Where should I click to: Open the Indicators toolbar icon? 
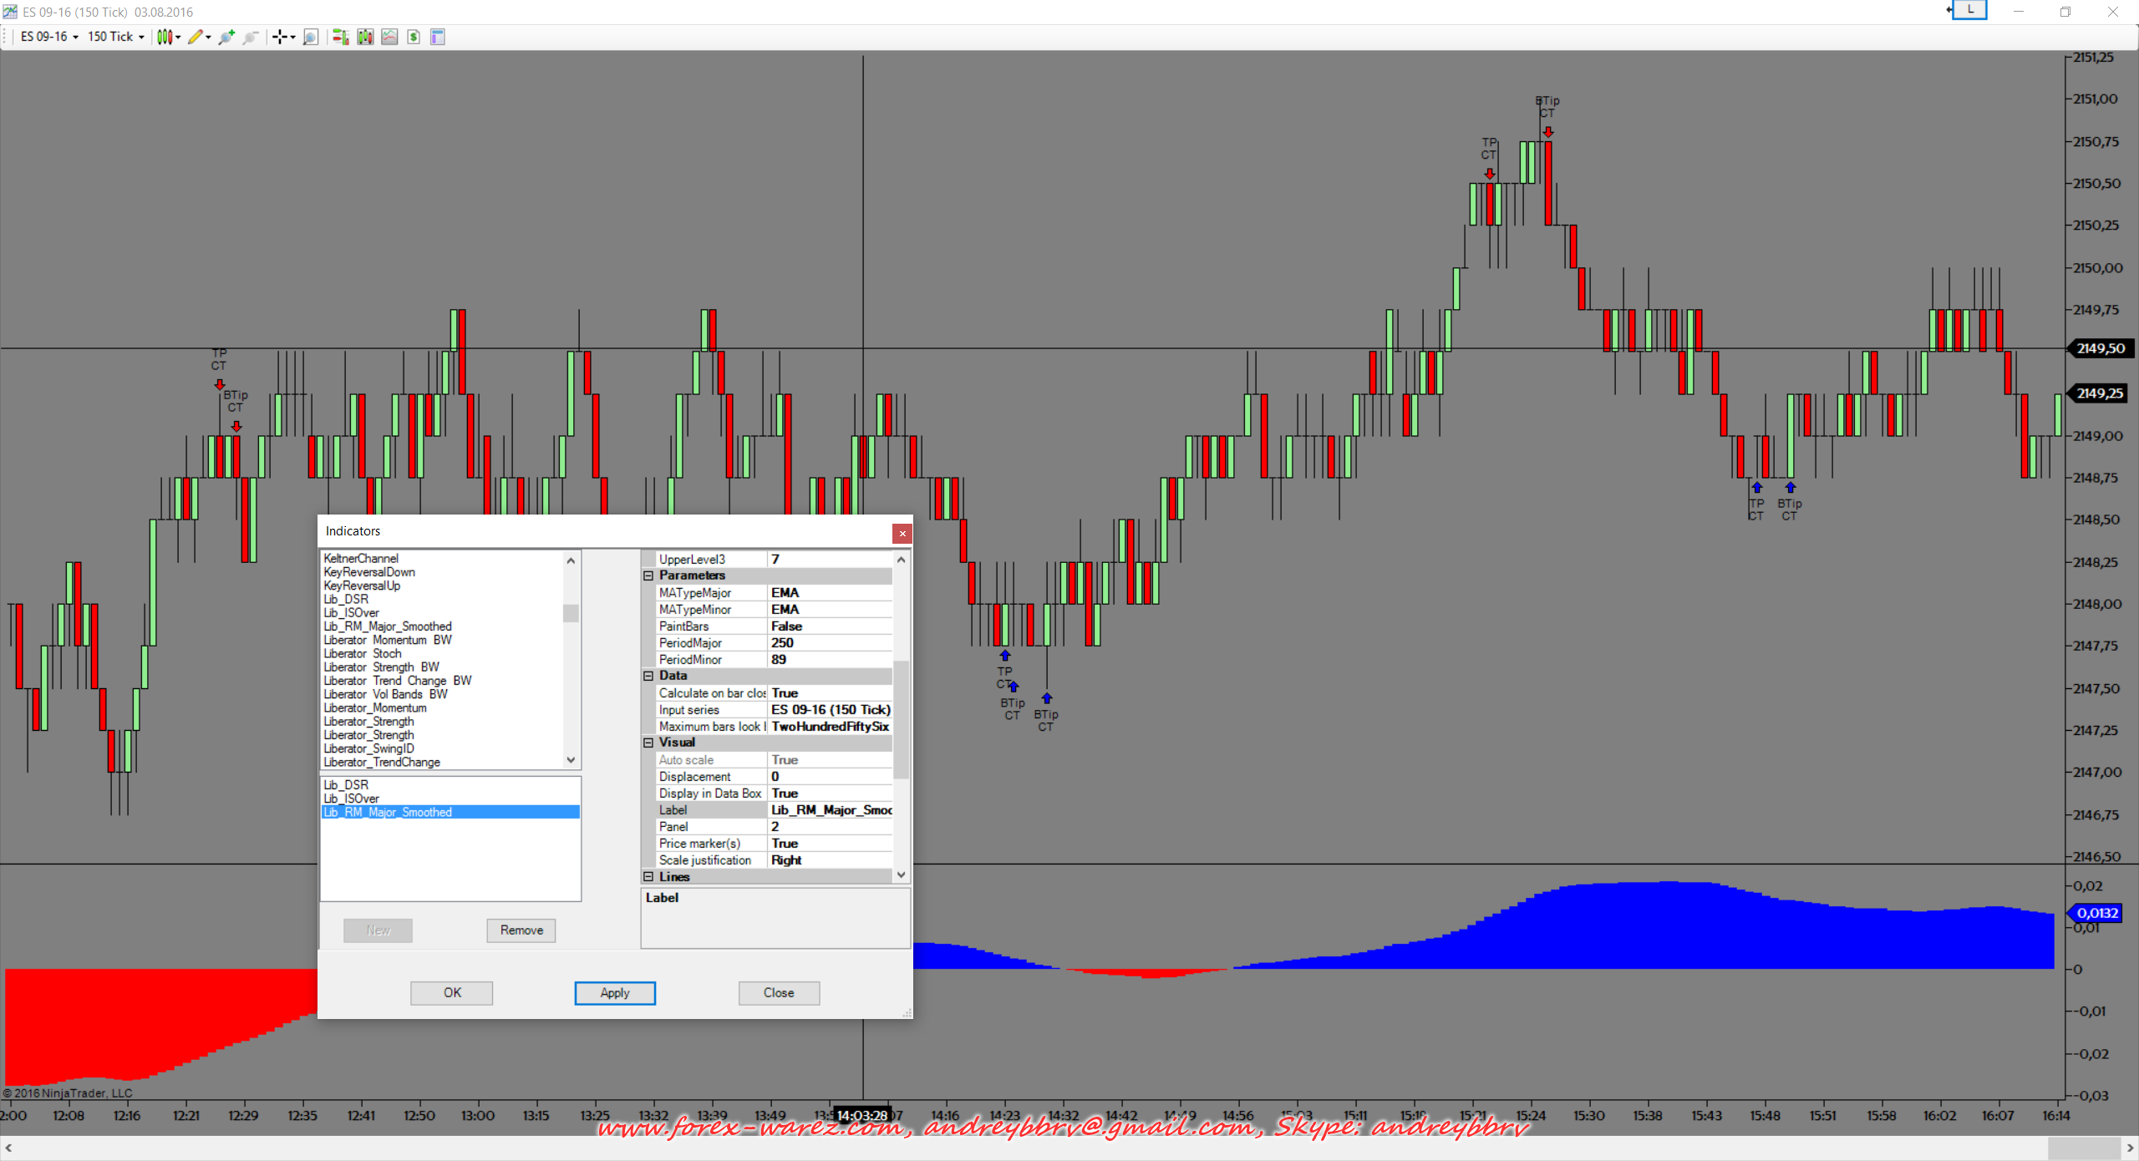pyautogui.click(x=389, y=37)
